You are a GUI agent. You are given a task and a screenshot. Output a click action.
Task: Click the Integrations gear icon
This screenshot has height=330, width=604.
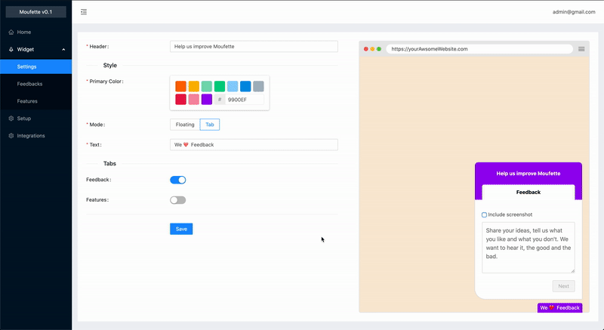point(11,135)
